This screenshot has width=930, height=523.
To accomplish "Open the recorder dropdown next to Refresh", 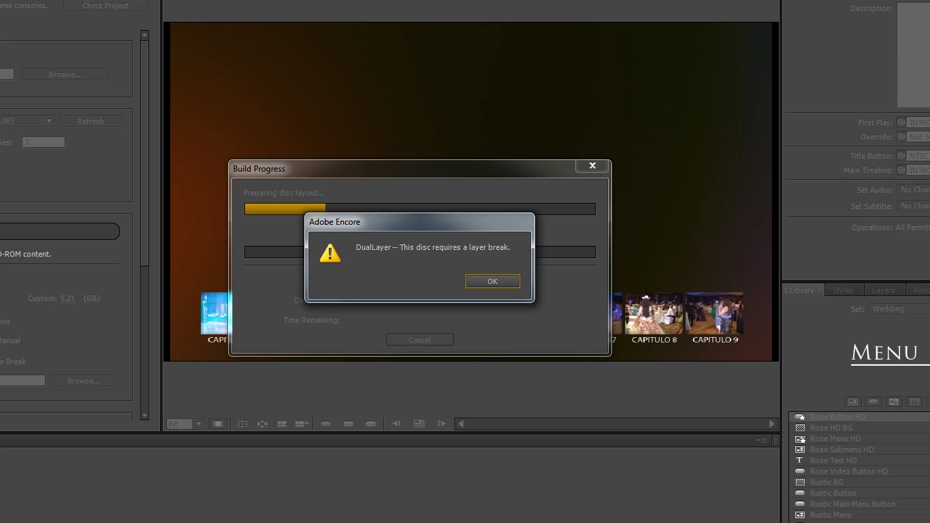I will [48, 121].
